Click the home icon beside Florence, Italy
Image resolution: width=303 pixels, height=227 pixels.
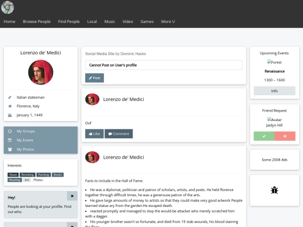(10, 106)
